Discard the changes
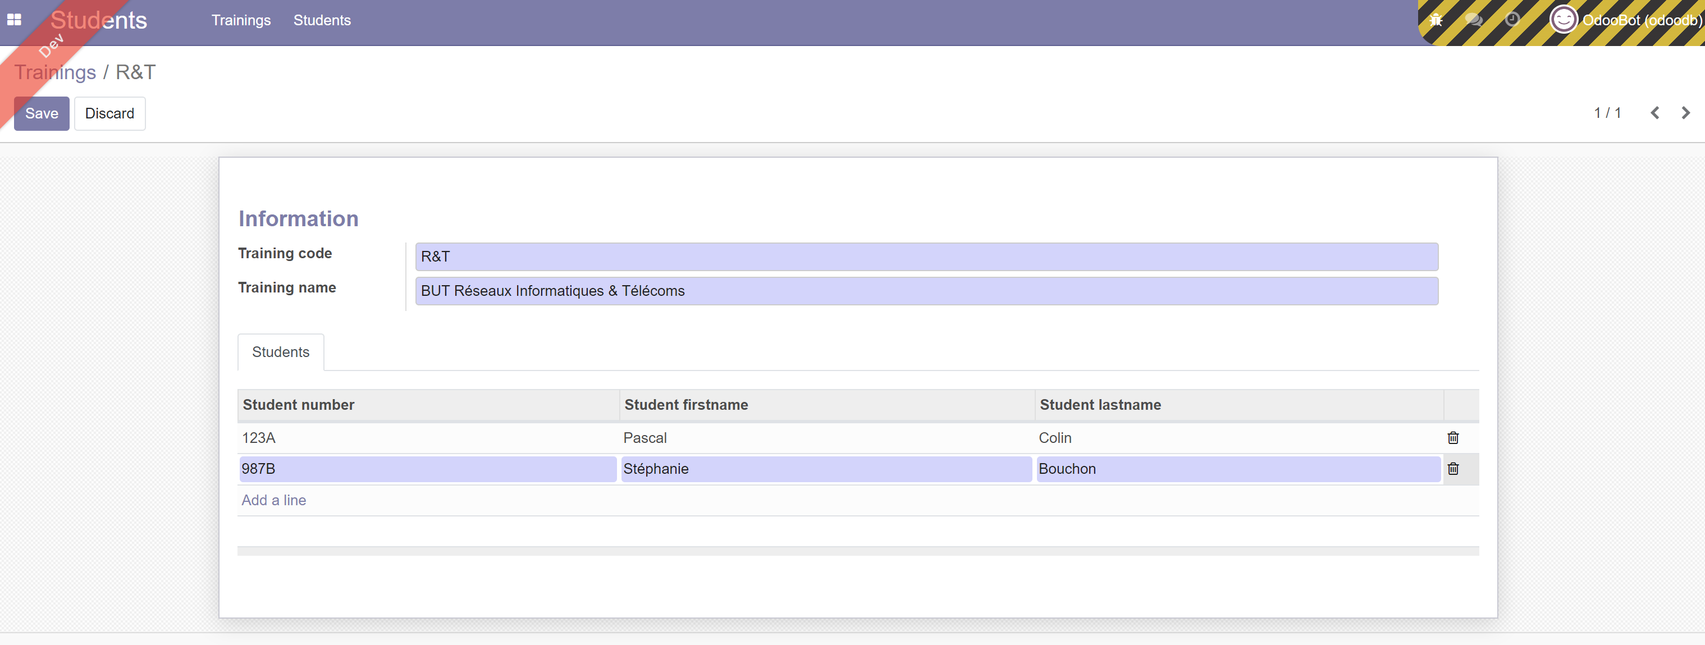 [109, 113]
